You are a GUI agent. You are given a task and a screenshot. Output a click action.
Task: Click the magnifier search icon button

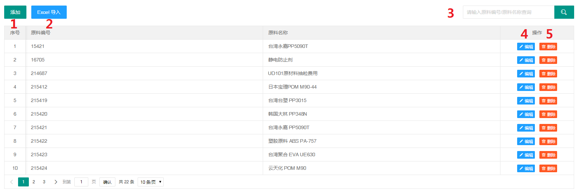pyautogui.click(x=564, y=12)
